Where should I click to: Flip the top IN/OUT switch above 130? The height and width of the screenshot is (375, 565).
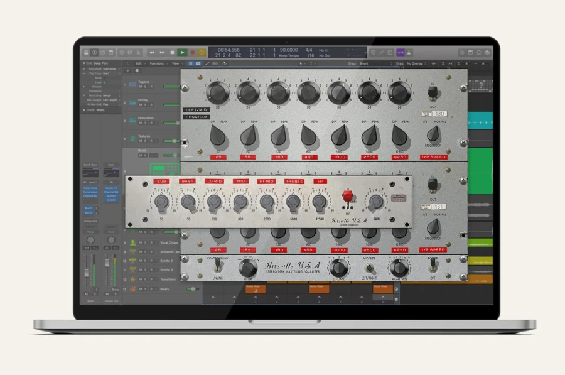pyautogui.click(x=433, y=94)
